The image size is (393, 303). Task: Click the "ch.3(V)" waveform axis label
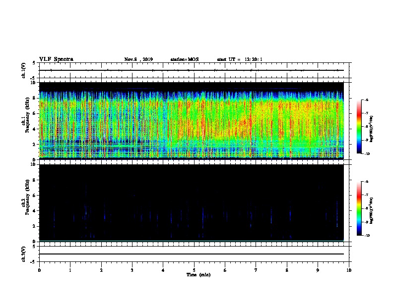coord(24,254)
